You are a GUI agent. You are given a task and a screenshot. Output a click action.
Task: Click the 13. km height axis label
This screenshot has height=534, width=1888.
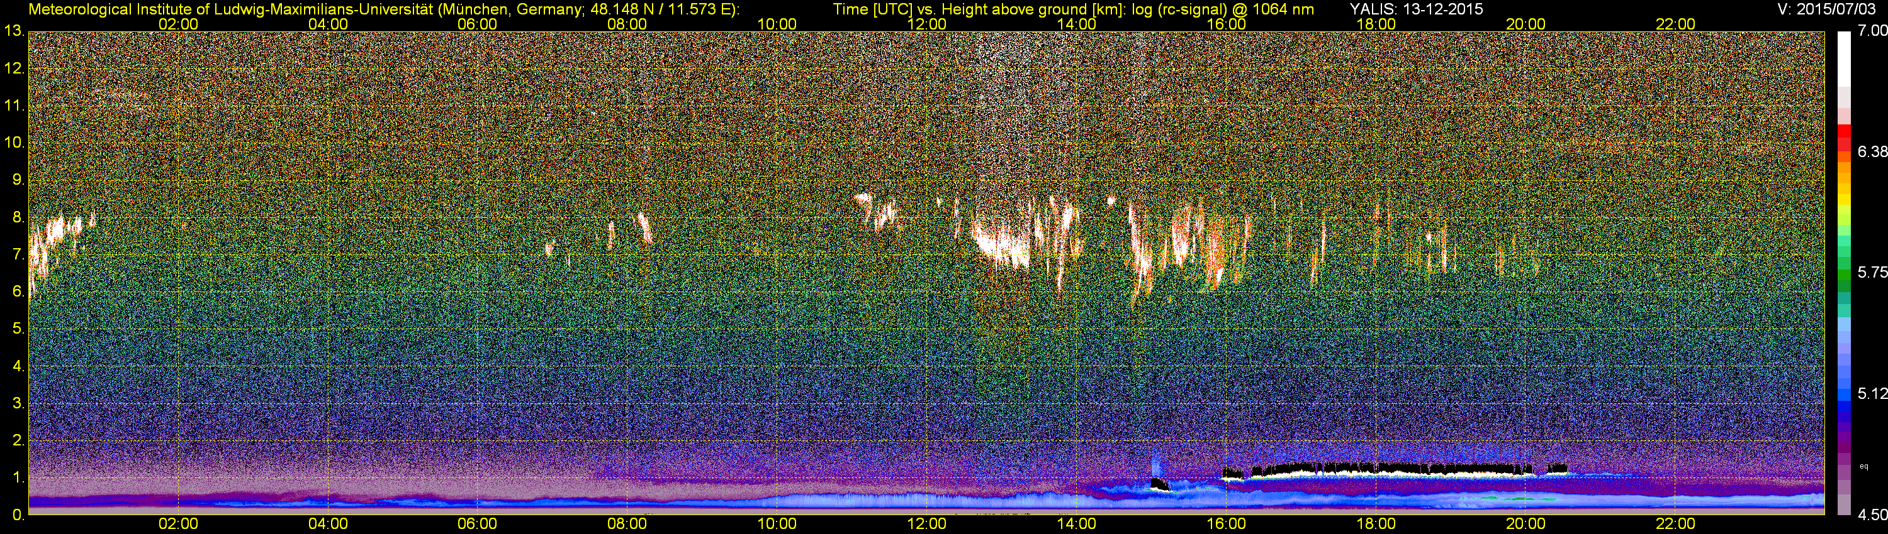[14, 31]
